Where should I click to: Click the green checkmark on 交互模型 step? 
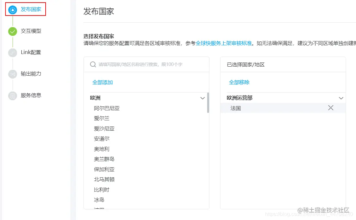pyautogui.click(x=12, y=31)
